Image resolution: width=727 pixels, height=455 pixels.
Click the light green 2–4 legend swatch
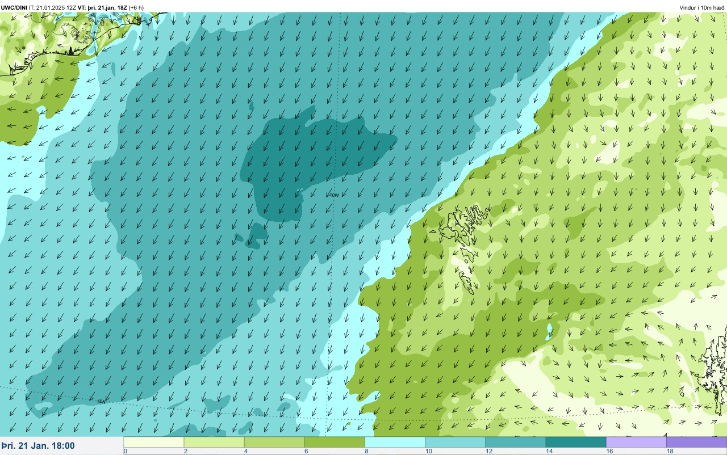(214, 442)
